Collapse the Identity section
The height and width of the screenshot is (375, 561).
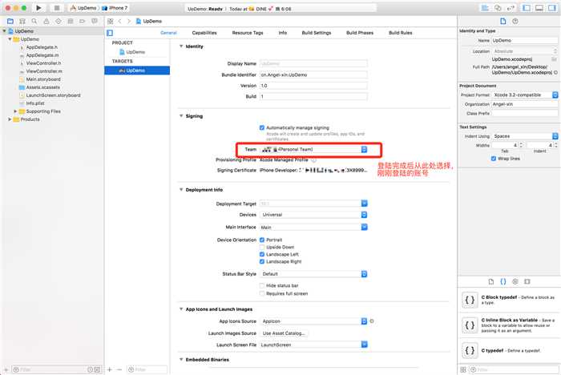click(181, 46)
